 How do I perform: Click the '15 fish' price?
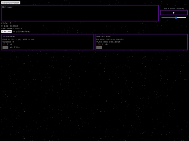tap(7, 45)
